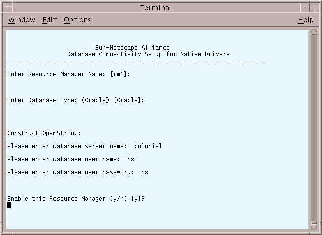Open the Options menu
Image resolution: width=322 pixels, height=235 pixels.
point(77,20)
